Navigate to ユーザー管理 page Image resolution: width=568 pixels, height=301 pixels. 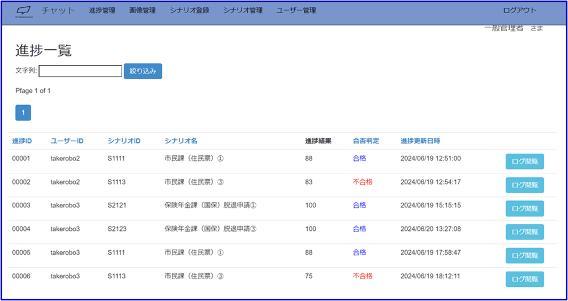pos(296,11)
